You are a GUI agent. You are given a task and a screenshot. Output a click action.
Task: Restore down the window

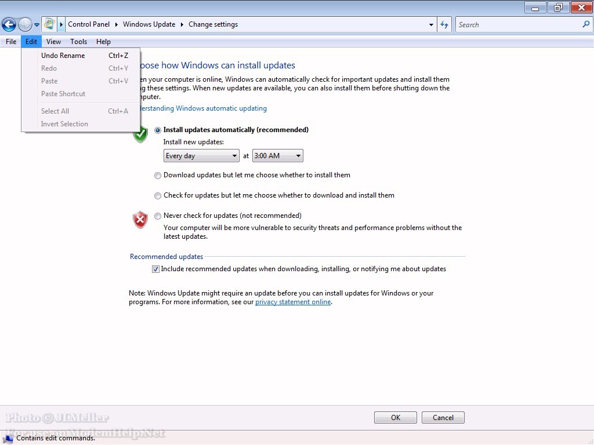558,8
